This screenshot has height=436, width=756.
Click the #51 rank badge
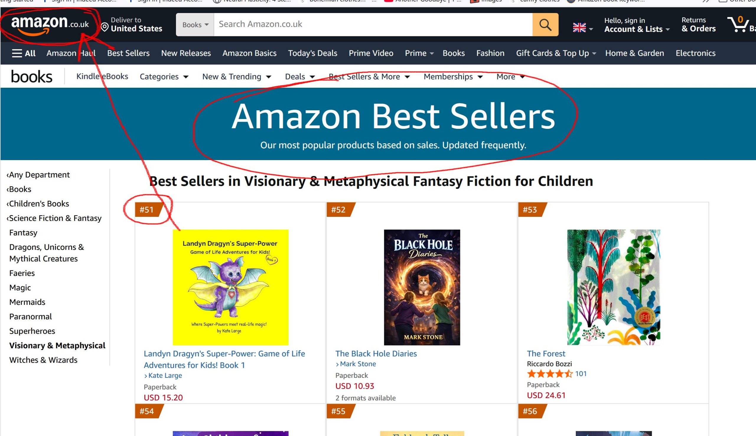147,210
